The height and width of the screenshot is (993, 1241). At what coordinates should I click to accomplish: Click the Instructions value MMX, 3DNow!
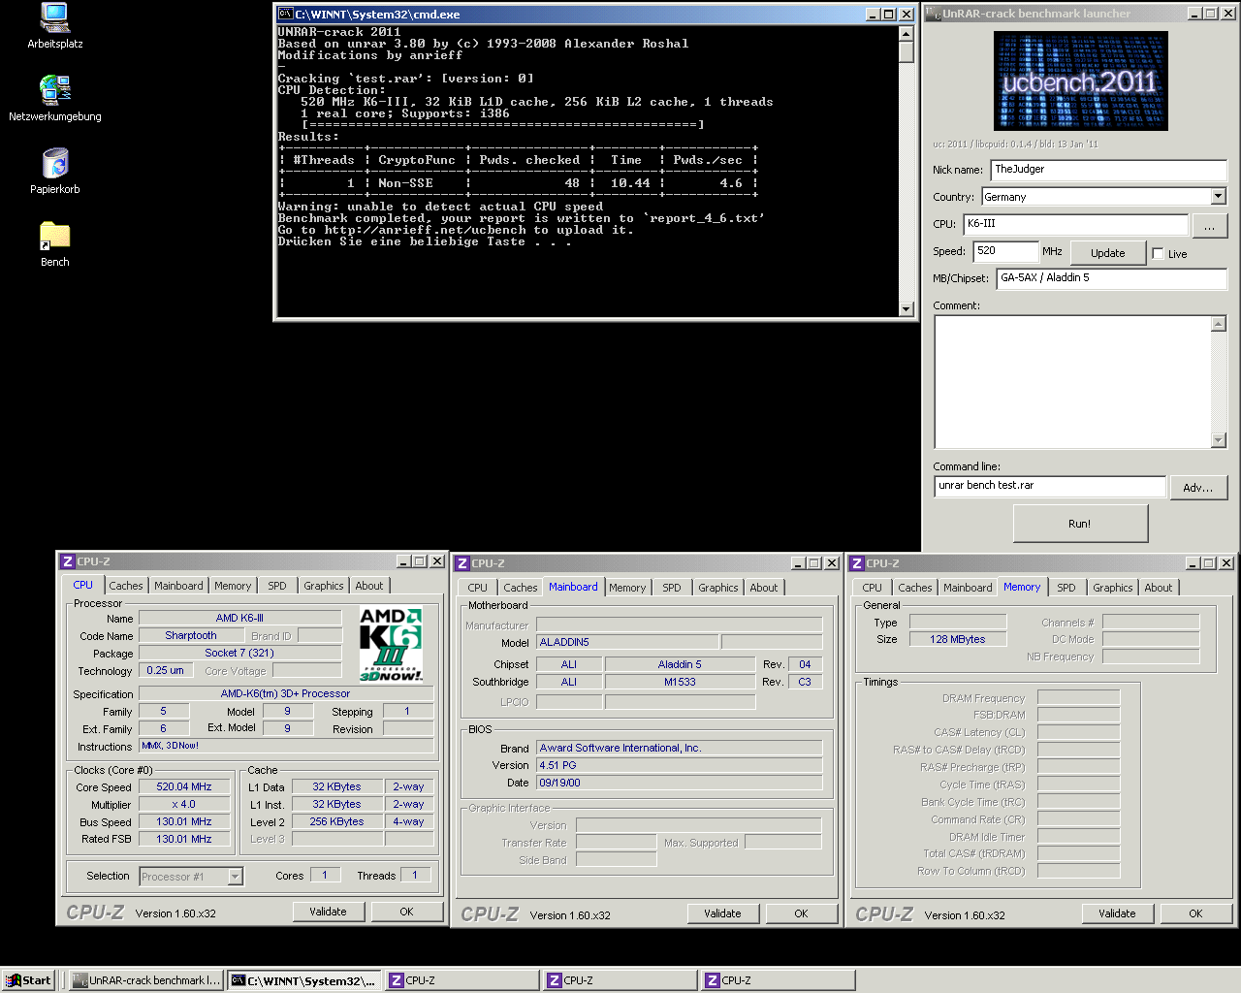(x=286, y=747)
